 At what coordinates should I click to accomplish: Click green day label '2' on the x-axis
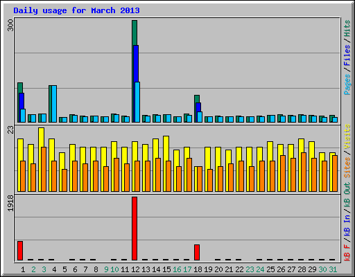pyautogui.click(x=33, y=269)
